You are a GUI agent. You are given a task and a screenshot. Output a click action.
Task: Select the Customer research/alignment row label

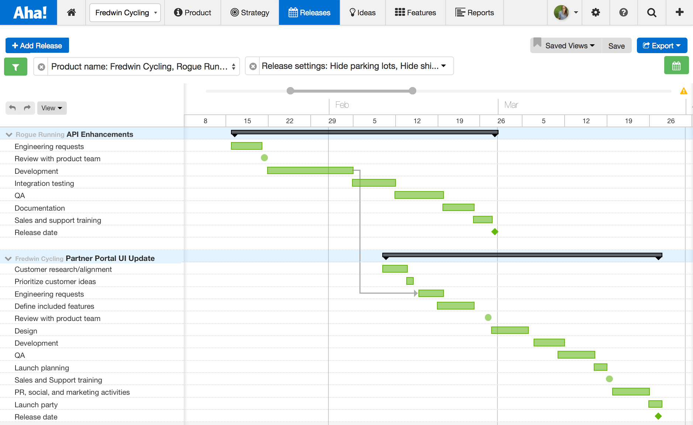(63, 269)
